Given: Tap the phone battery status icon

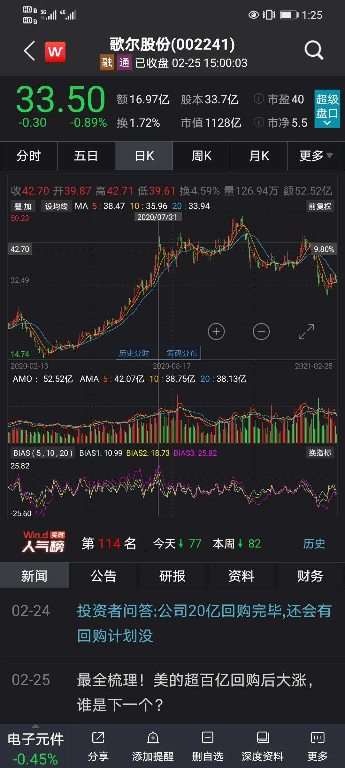Looking at the screenshot, I should (x=289, y=15).
